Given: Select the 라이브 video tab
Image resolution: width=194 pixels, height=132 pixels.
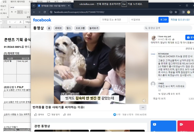Looking at the screenshot, I should 58,28.
